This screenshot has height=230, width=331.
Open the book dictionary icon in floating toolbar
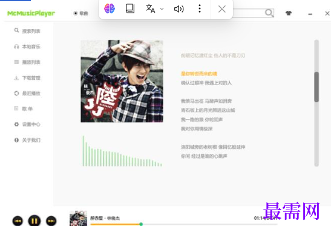130,9
